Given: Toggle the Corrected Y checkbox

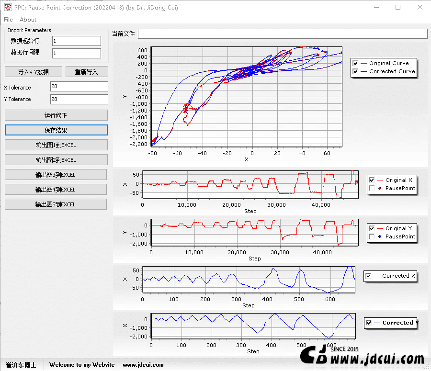Looking at the screenshot, I should [x=369, y=323].
